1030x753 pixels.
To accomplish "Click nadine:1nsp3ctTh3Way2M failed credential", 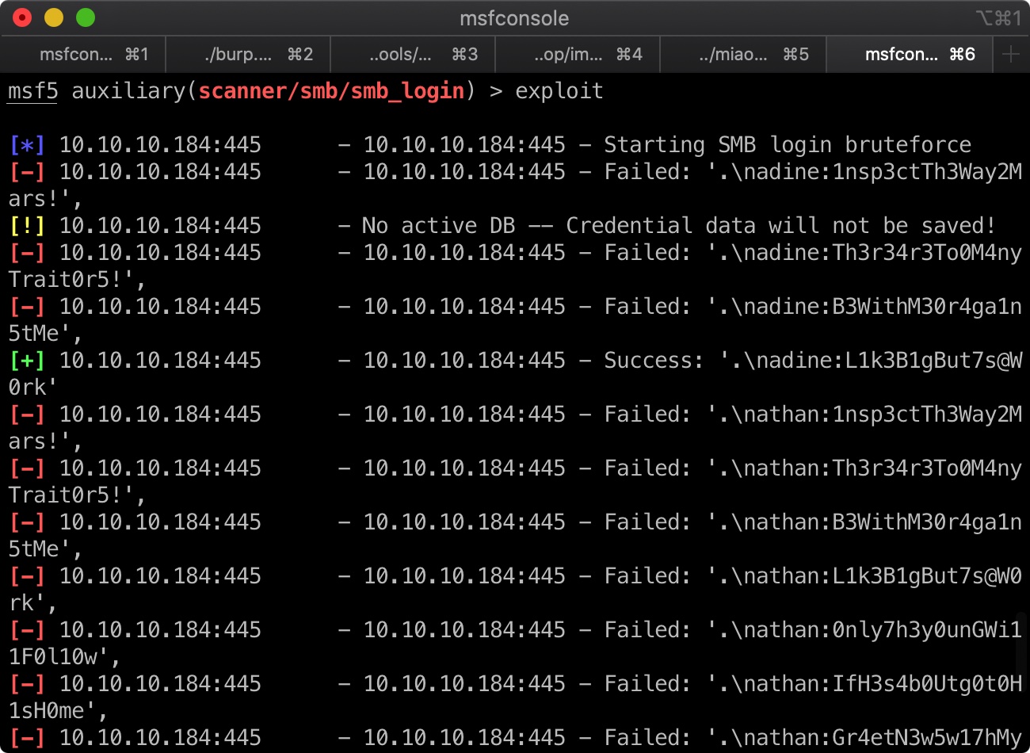I will [x=883, y=172].
